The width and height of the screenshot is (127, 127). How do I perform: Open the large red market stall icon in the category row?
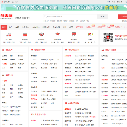click(74, 34)
